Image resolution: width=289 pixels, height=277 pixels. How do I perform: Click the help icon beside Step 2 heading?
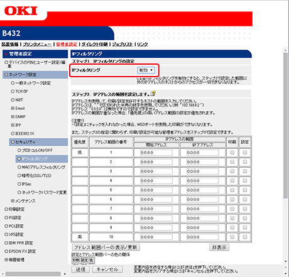pyautogui.click(x=153, y=94)
